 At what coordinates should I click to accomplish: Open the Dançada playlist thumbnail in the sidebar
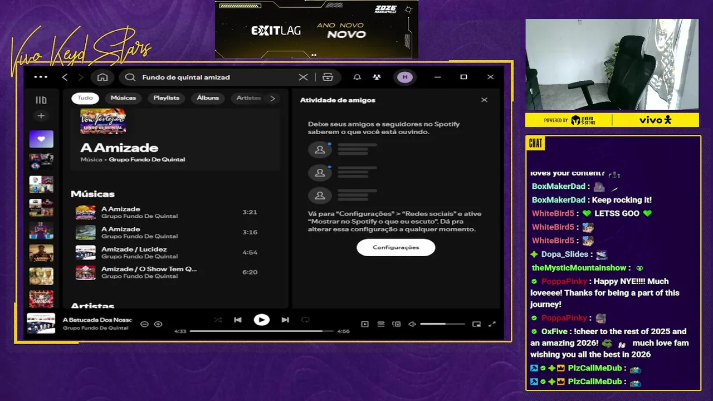41,299
